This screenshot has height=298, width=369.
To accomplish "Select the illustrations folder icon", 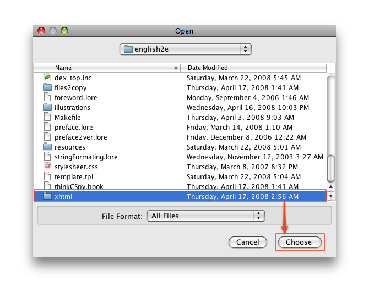I will (47, 107).
